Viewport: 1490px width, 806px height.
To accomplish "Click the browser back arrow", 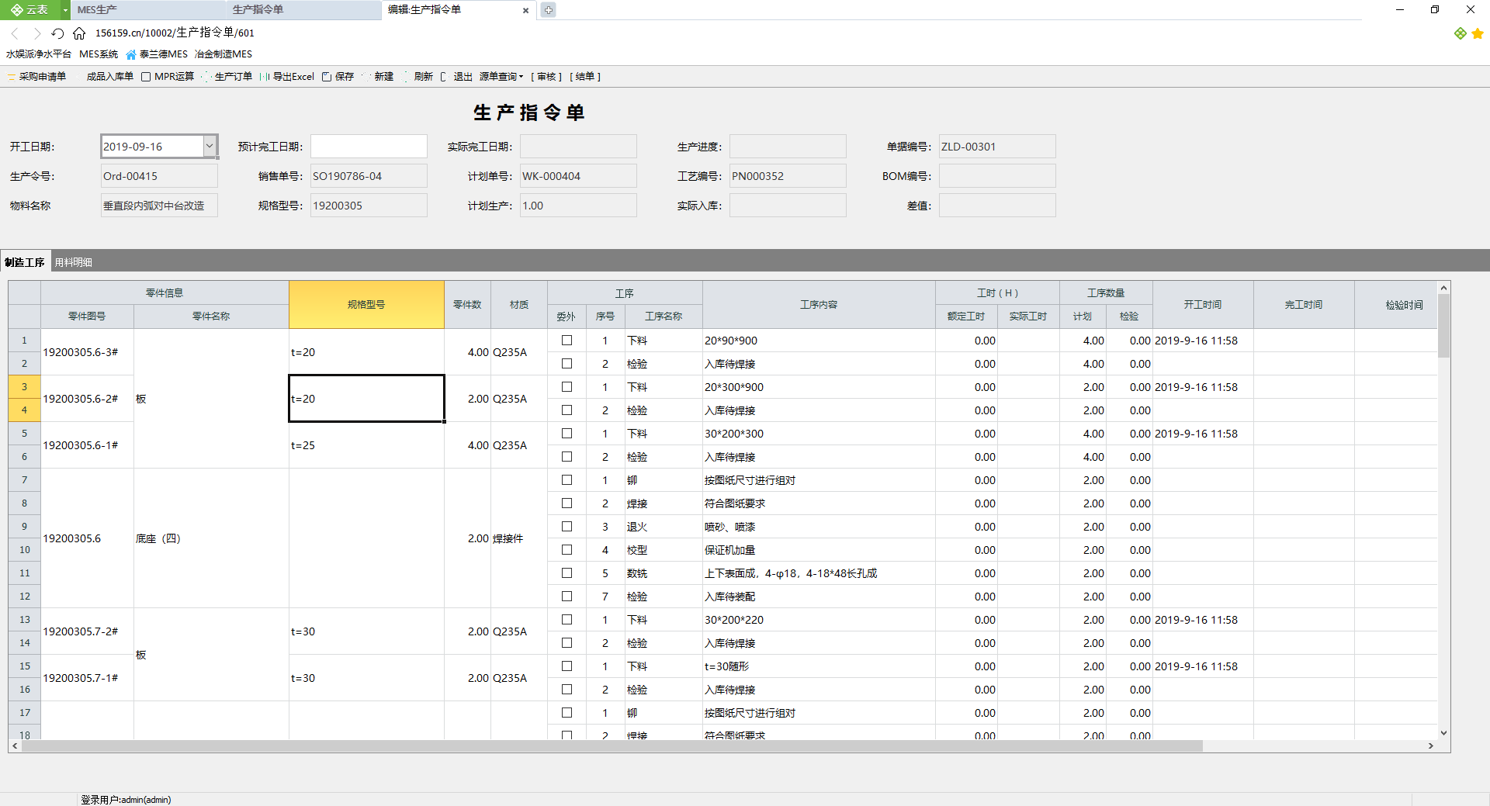I will (14, 33).
